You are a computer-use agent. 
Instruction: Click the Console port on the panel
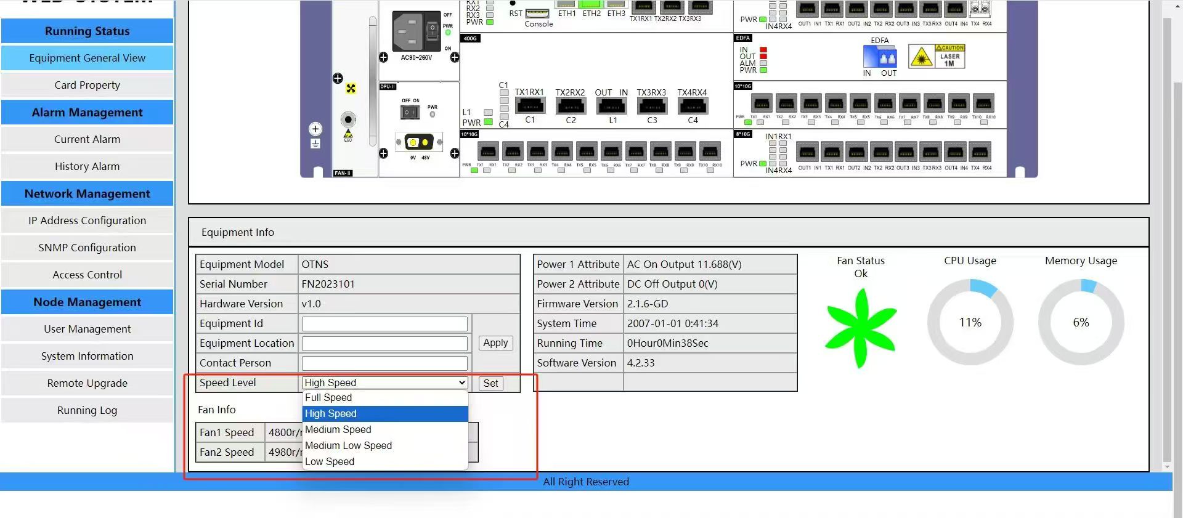(537, 14)
